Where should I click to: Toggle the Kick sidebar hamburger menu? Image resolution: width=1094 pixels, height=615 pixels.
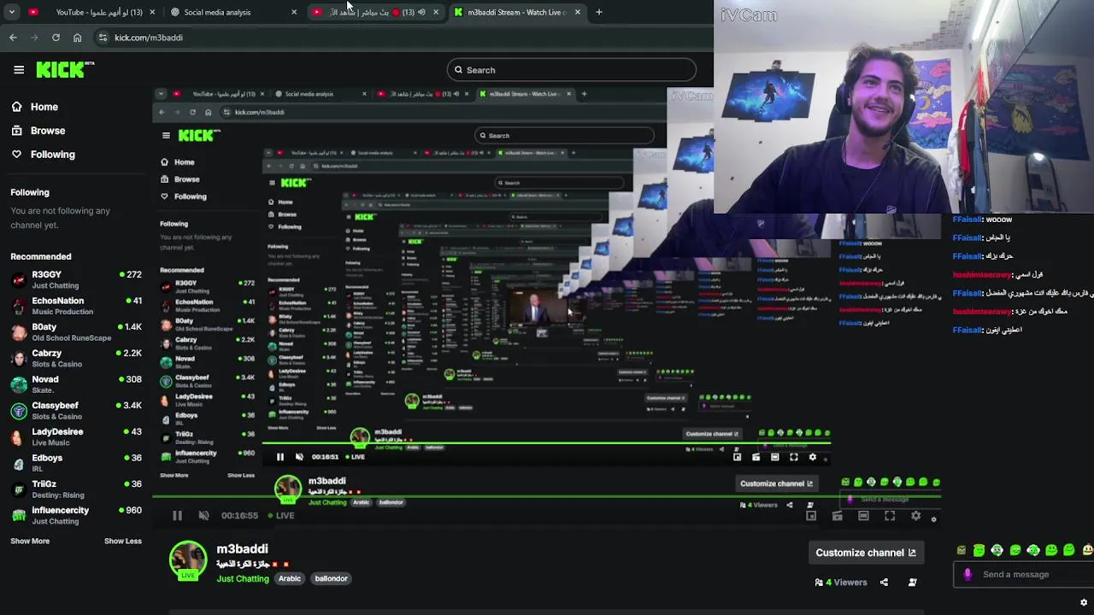(x=19, y=70)
